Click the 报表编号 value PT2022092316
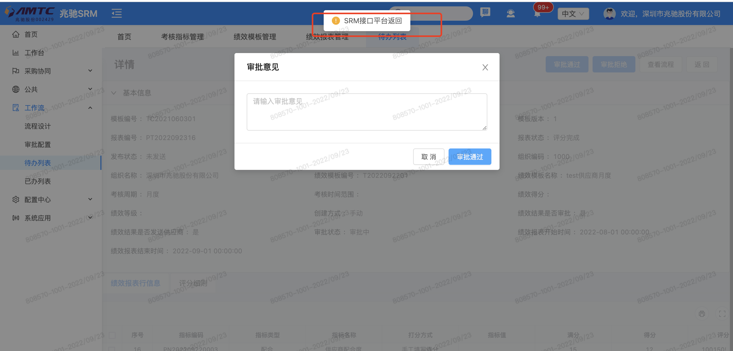The width and height of the screenshot is (733, 351). [x=171, y=138]
